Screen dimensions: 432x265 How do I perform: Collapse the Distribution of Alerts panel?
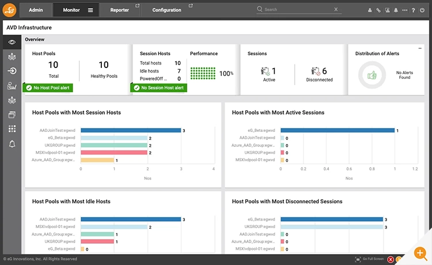[x=420, y=48]
